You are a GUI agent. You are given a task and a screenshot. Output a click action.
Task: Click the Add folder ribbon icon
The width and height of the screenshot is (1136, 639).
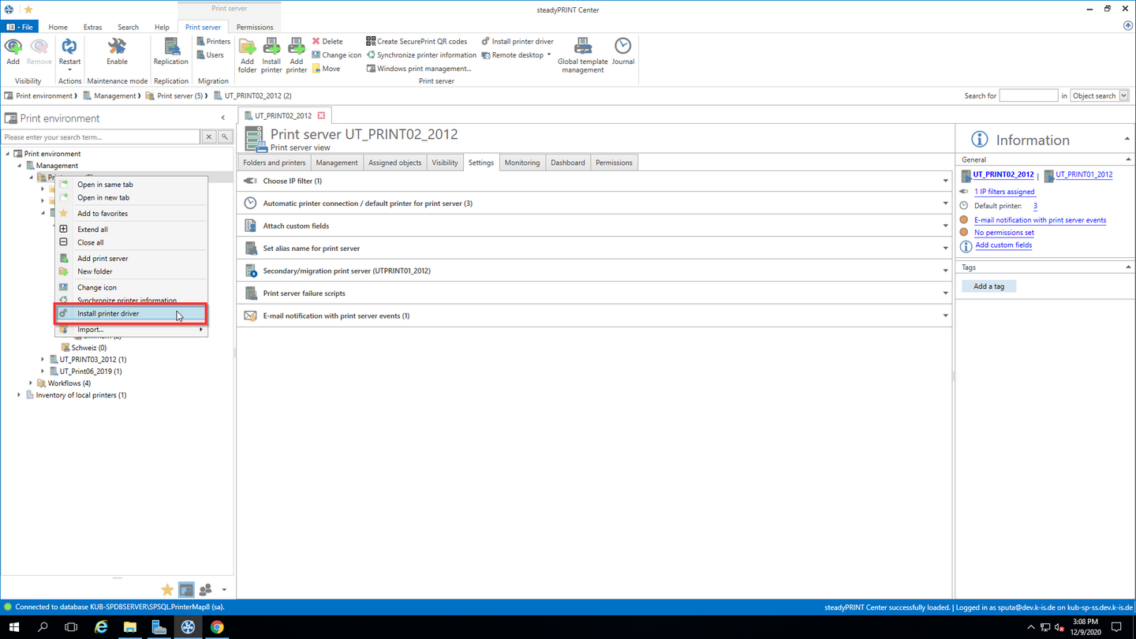tap(248, 55)
